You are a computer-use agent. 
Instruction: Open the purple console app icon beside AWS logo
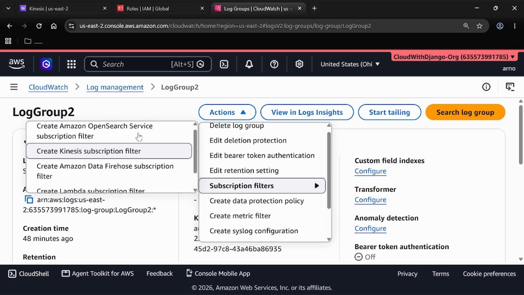point(46,64)
